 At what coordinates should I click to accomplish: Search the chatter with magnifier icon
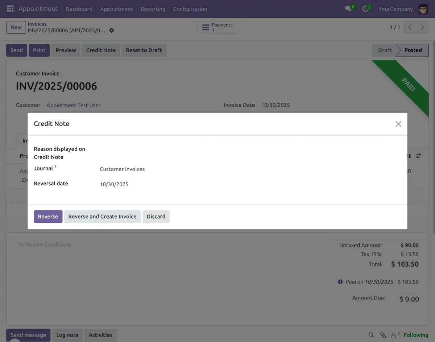[x=371, y=335]
